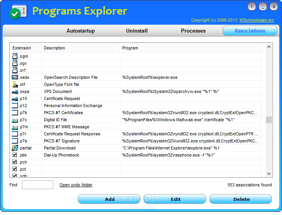Click the scrollbar down arrow
Screen dimensions: 282x215
pyautogui.click(x=269, y=174)
